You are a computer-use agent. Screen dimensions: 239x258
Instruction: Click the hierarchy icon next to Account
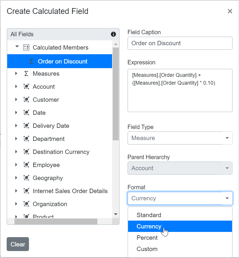tap(26, 86)
